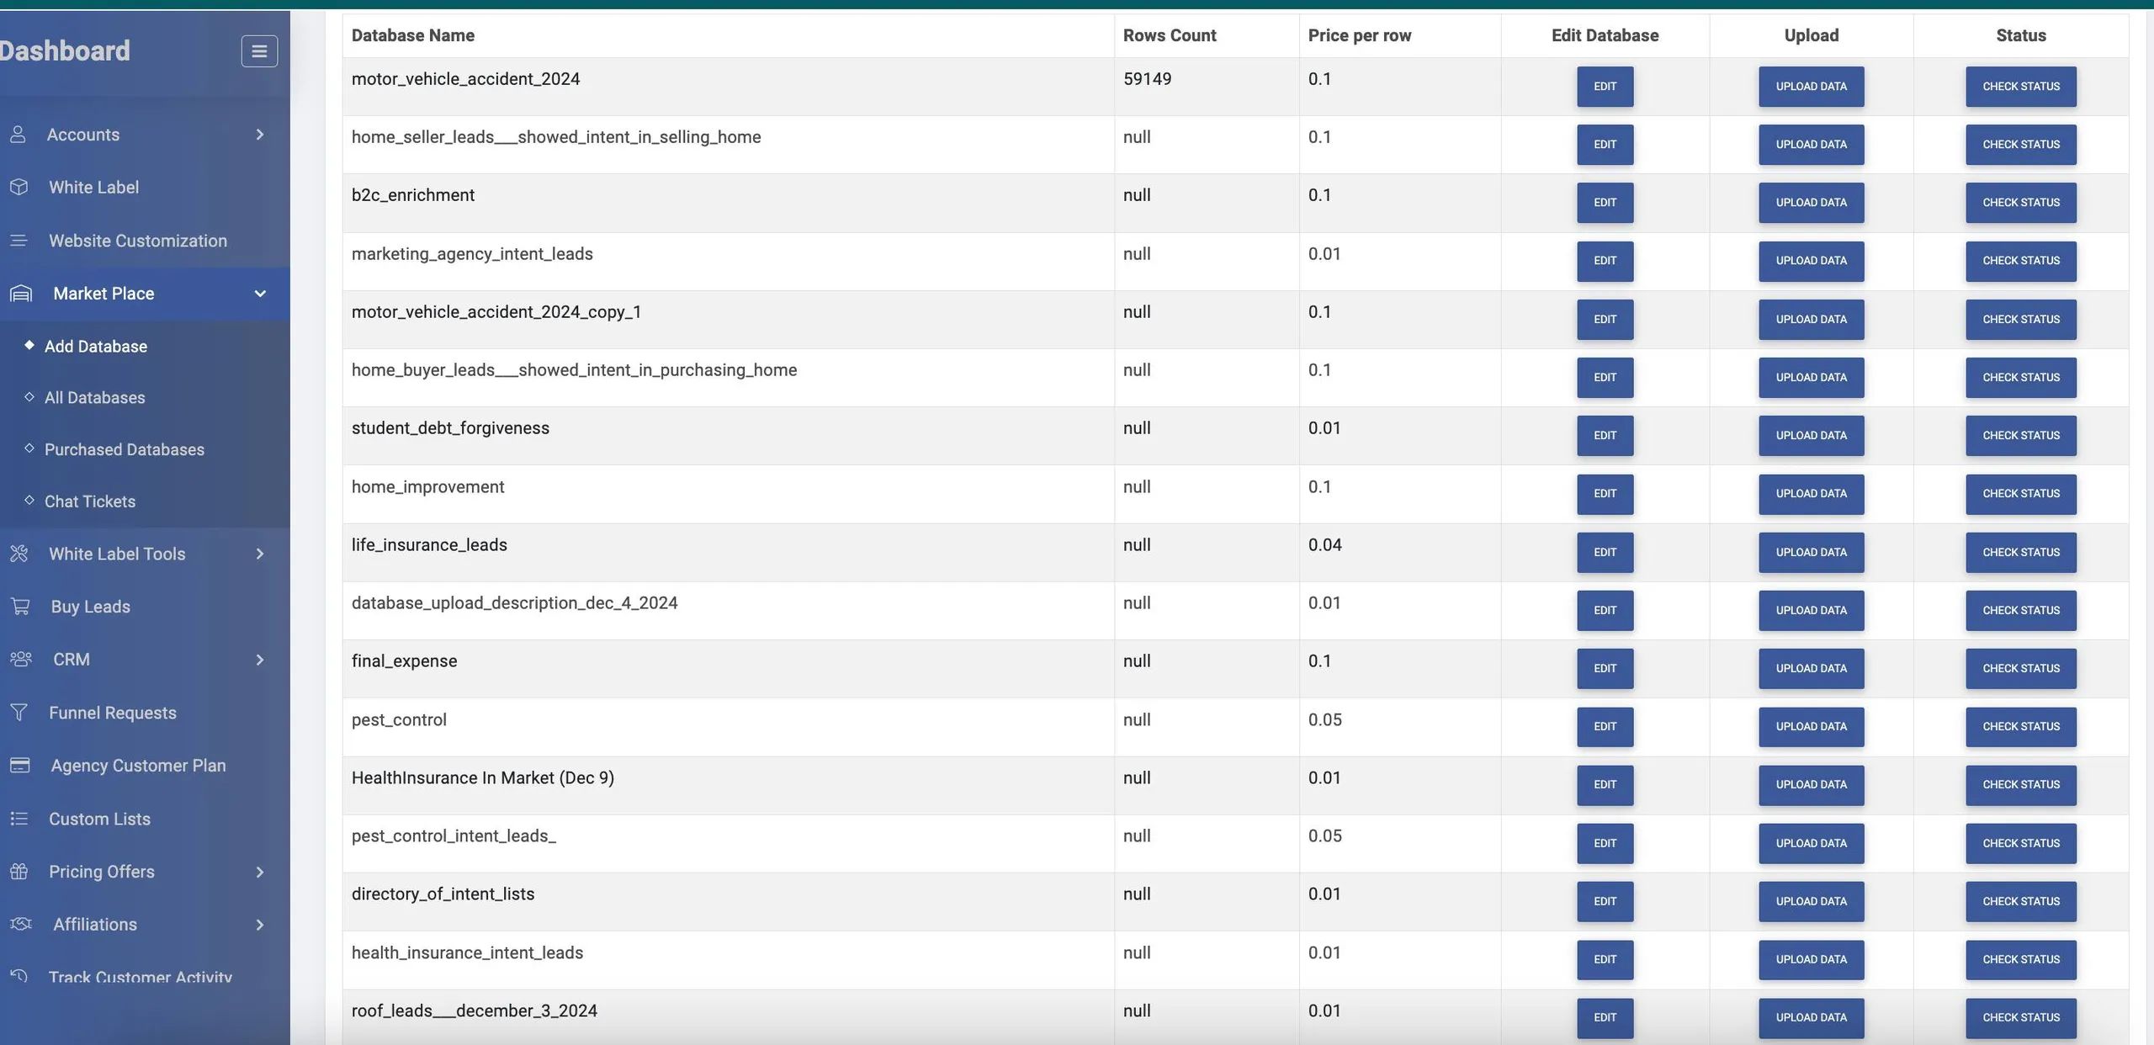Check status of marketing_agency_intent_leads
The height and width of the screenshot is (1045, 2154).
(x=2020, y=261)
